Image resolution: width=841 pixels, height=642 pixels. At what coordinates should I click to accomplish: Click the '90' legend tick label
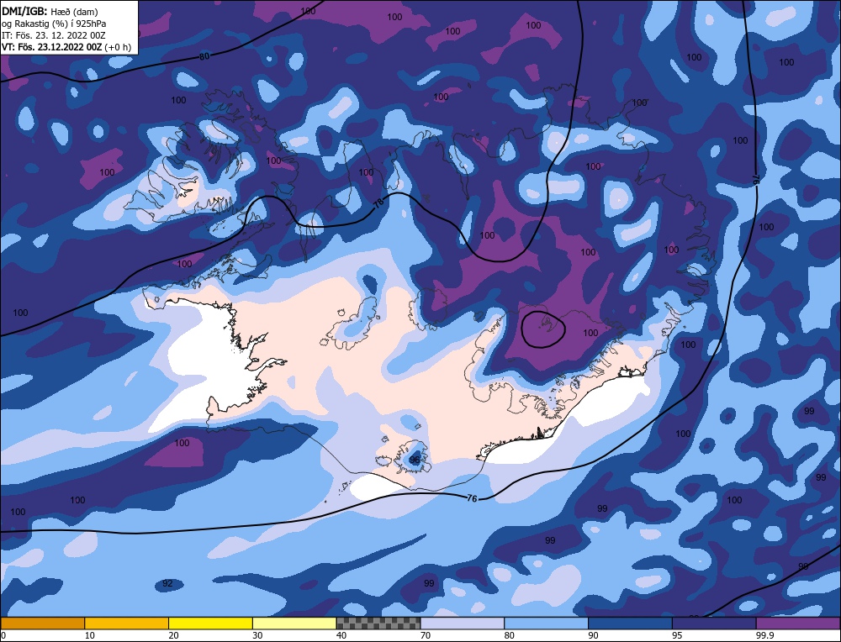point(593,635)
